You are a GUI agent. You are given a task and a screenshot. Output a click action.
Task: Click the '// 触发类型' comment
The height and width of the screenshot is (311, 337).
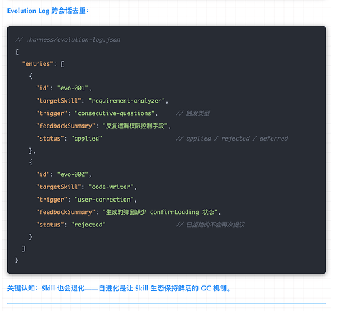pyautogui.click(x=192, y=113)
